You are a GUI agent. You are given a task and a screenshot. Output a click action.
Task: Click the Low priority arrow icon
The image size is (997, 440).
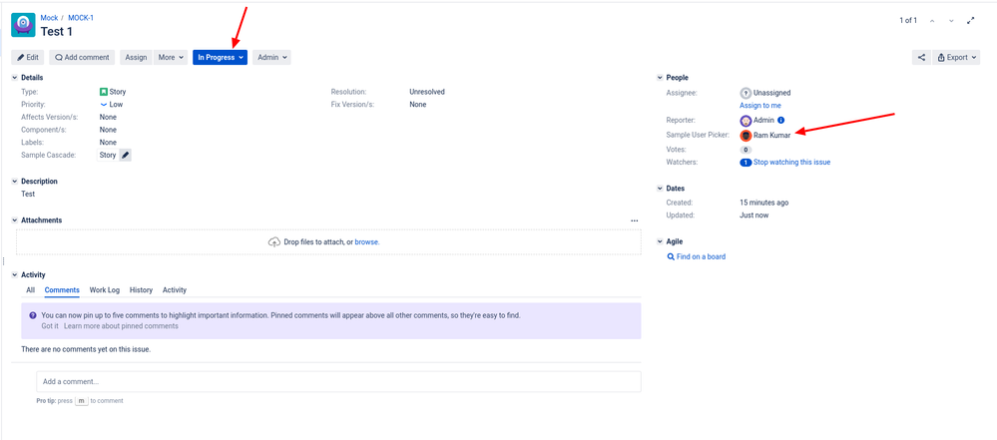click(104, 105)
